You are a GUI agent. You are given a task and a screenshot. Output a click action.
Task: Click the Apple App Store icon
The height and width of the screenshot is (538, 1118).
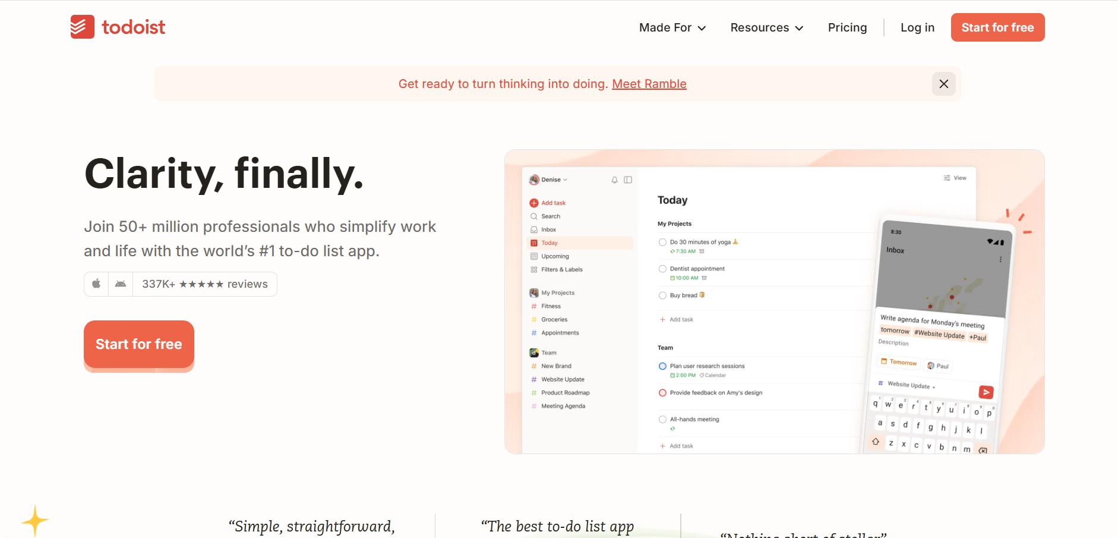tap(96, 284)
